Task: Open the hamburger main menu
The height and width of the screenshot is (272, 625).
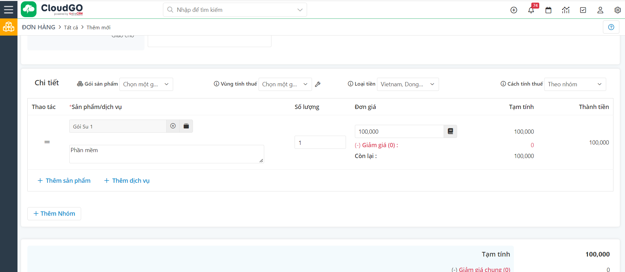Action: (x=9, y=10)
